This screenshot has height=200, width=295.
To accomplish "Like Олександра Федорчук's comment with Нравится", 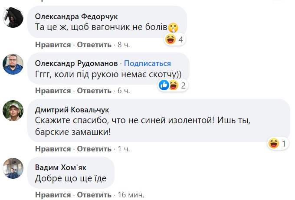I will coord(53,45).
